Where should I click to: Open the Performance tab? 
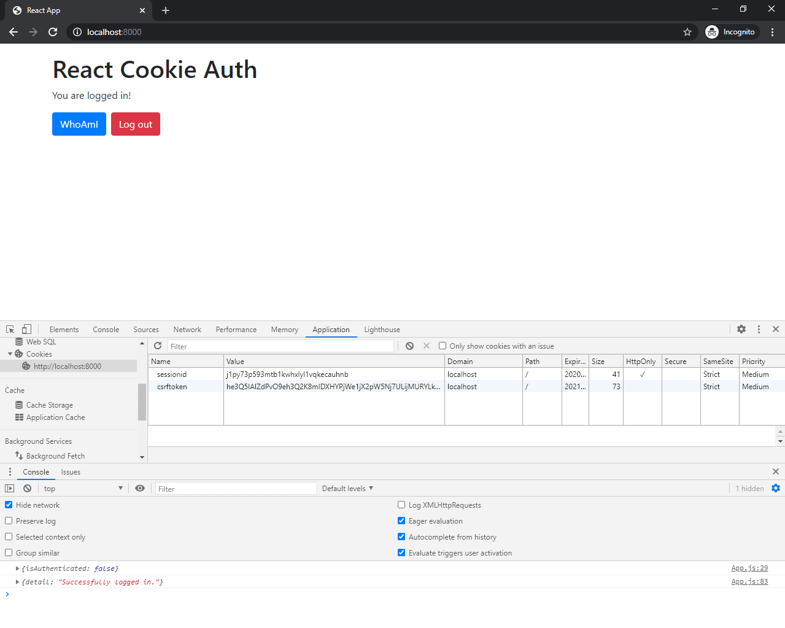pyautogui.click(x=236, y=329)
